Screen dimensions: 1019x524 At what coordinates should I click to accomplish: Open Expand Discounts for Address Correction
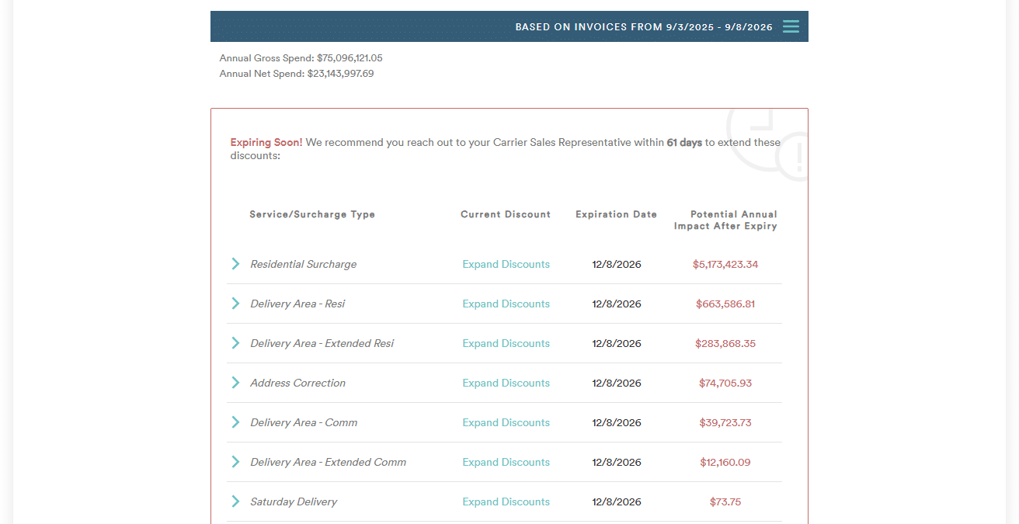[506, 383]
